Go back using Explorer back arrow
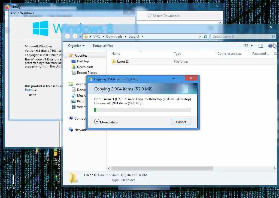The width and height of the screenshot is (279, 198). pyautogui.click(x=68, y=36)
